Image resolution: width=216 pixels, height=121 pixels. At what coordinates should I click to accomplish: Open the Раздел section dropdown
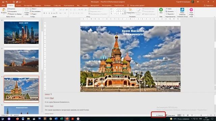click(34, 14)
